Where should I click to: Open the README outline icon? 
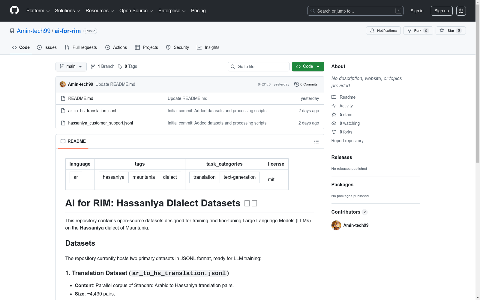pos(316,142)
